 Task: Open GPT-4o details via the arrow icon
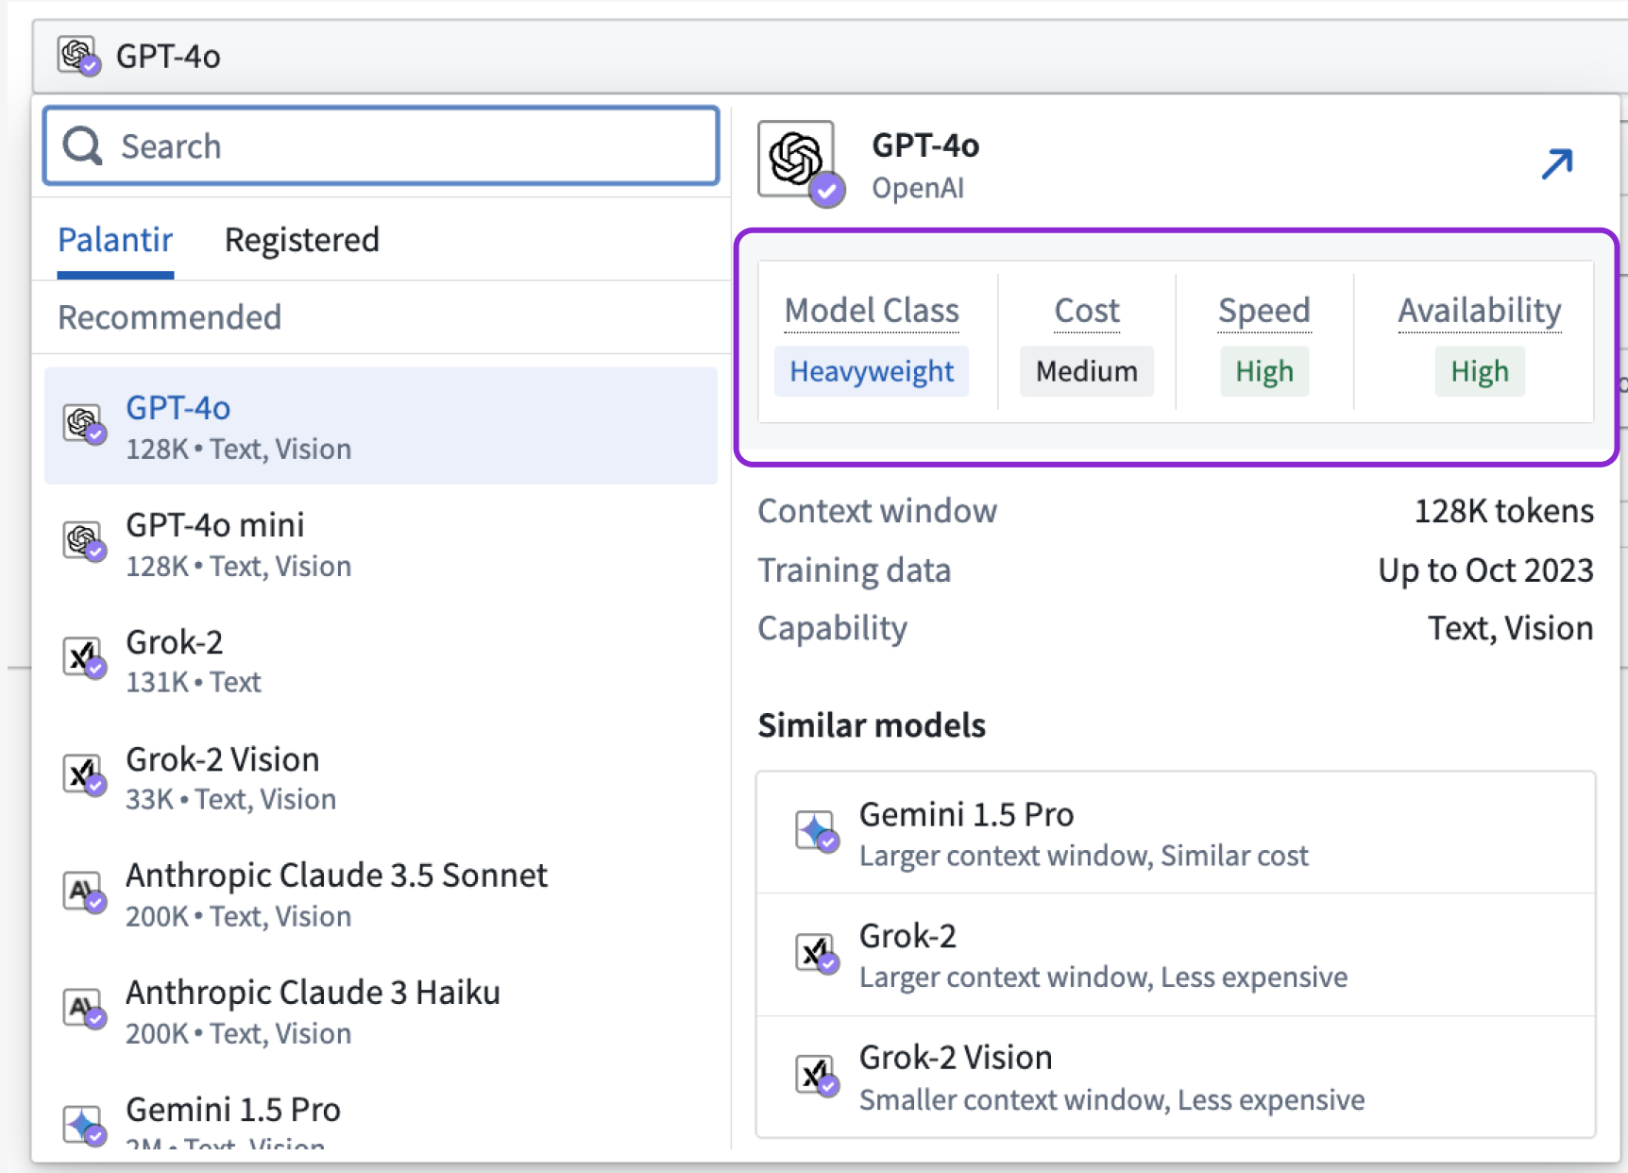coord(1556,163)
